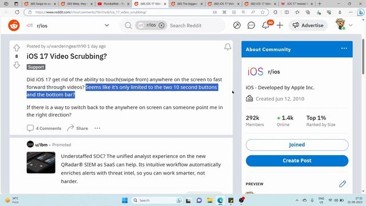Switch to the Swipe to tab
The width and height of the screenshot is (366, 206).
click(x=40, y=4)
